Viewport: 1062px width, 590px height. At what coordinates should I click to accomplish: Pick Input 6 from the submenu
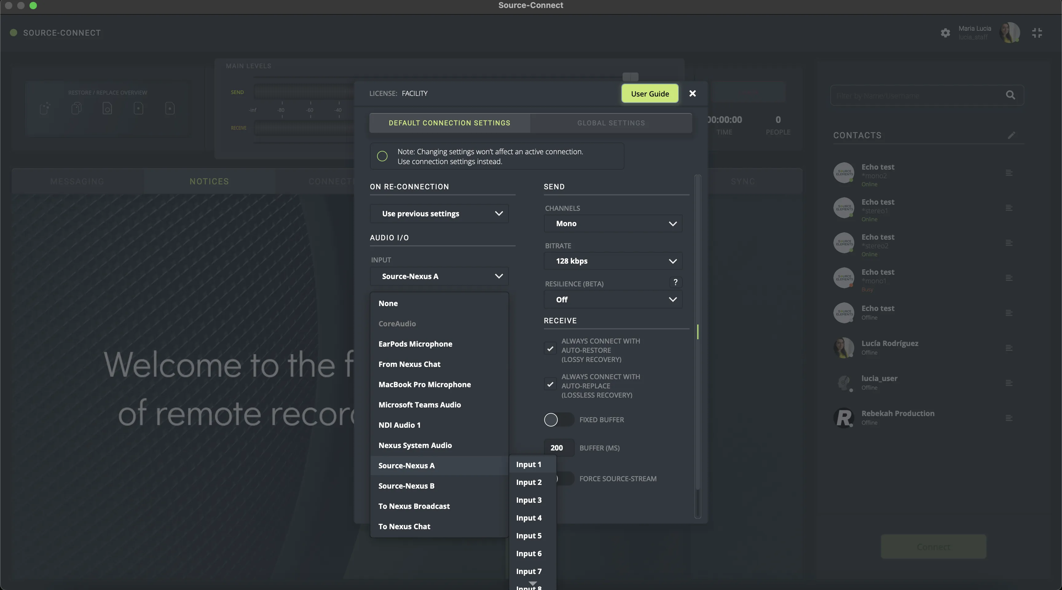coord(533,554)
